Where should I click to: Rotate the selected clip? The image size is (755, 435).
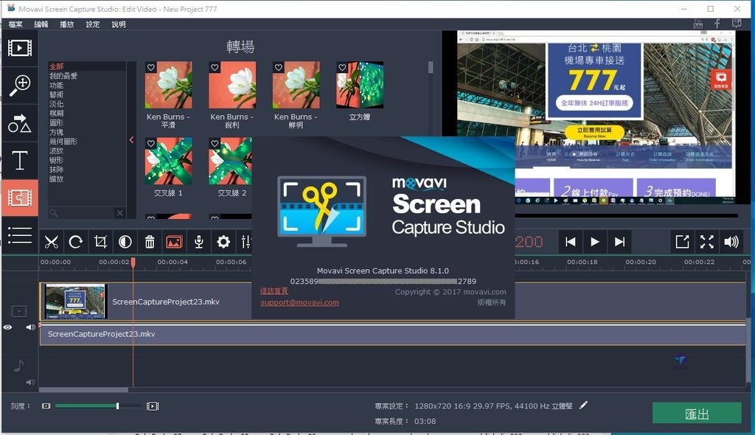pyautogui.click(x=76, y=242)
